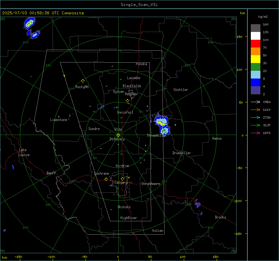Click the Hanna label
Image resolution: width=279 pixels, height=261 pixels.
coord(217,138)
